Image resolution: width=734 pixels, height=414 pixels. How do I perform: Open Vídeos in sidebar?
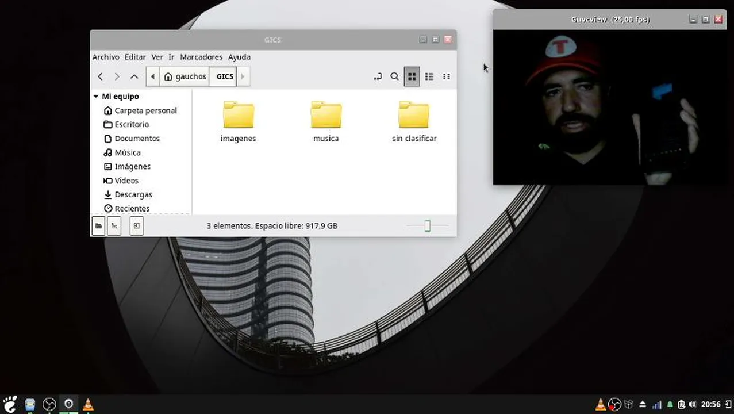121,181
